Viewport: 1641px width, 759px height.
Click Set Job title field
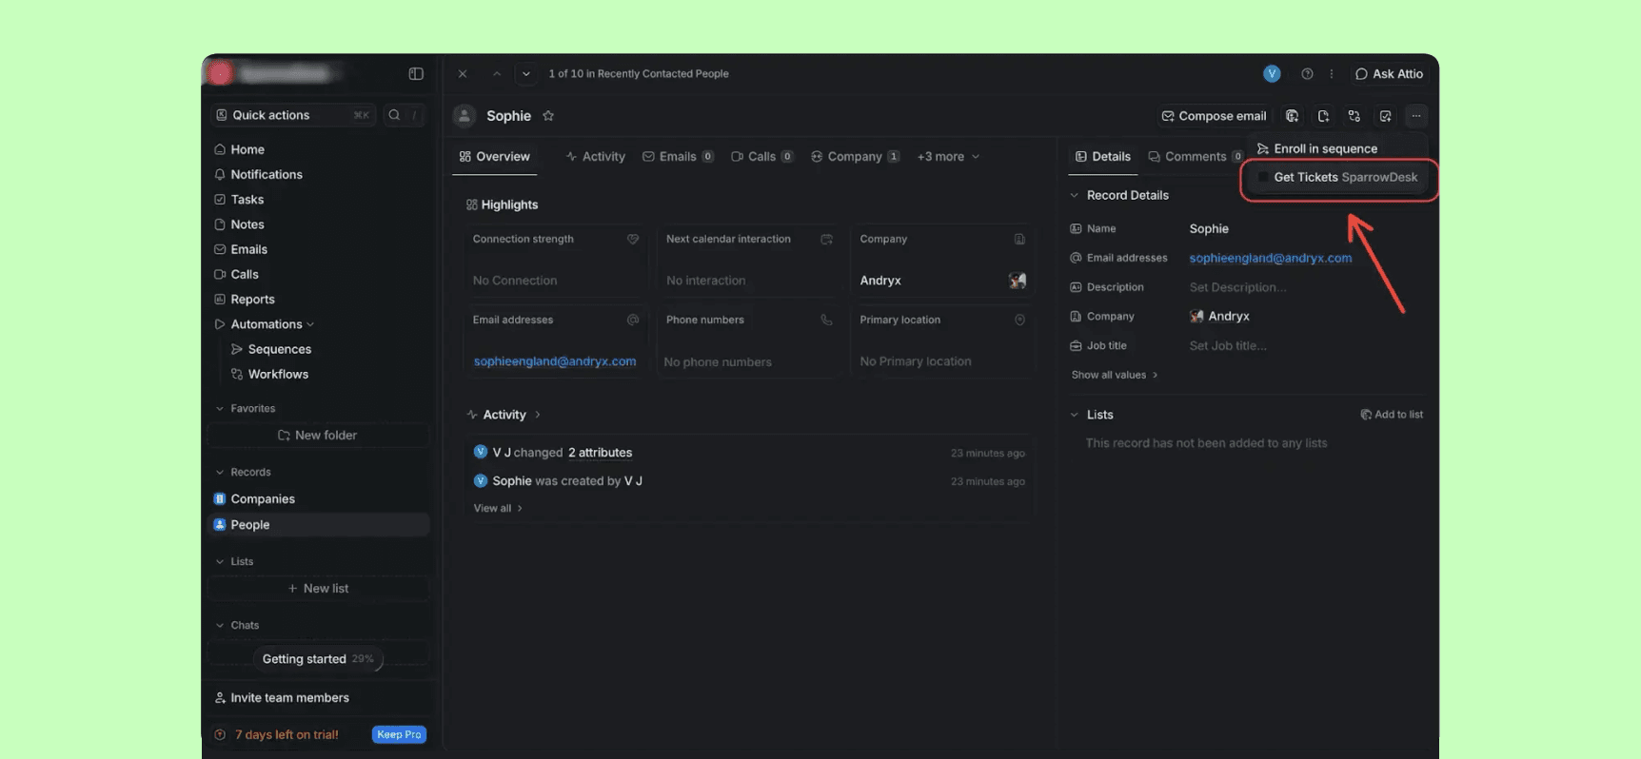pyautogui.click(x=1228, y=345)
